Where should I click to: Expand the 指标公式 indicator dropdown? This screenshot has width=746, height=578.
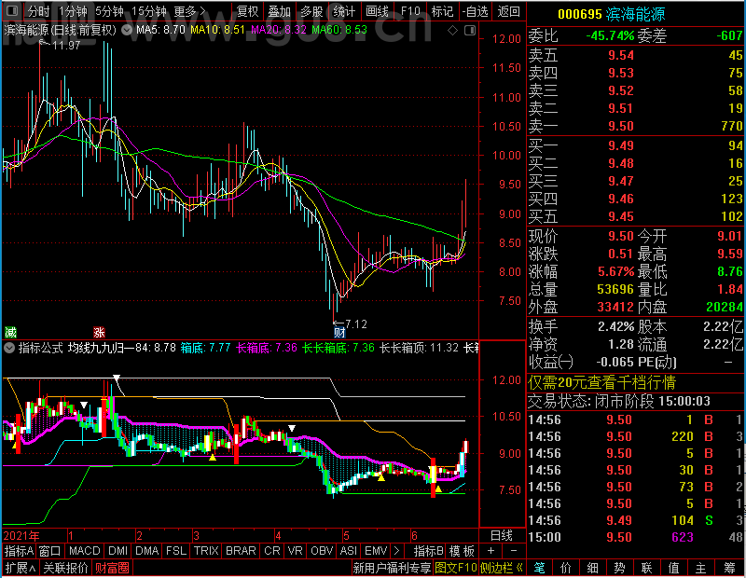point(9,348)
